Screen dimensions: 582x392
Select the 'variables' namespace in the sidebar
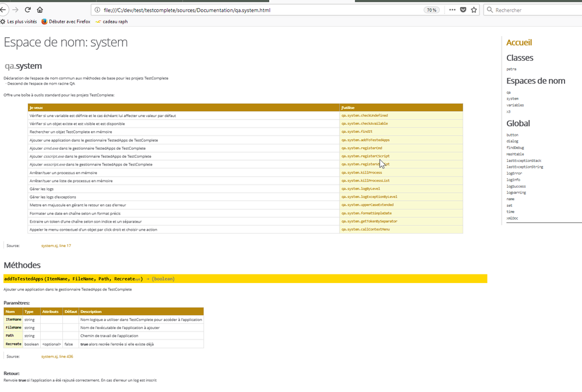pyautogui.click(x=515, y=105)
